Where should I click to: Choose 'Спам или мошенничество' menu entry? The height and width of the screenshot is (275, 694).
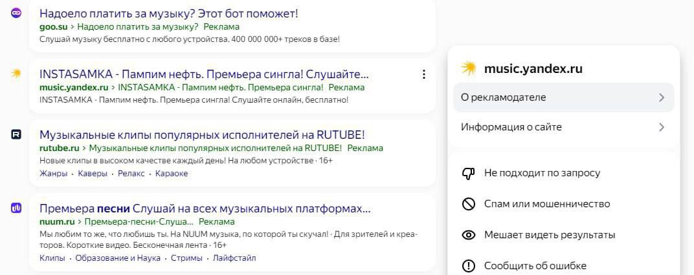point(547,204)
